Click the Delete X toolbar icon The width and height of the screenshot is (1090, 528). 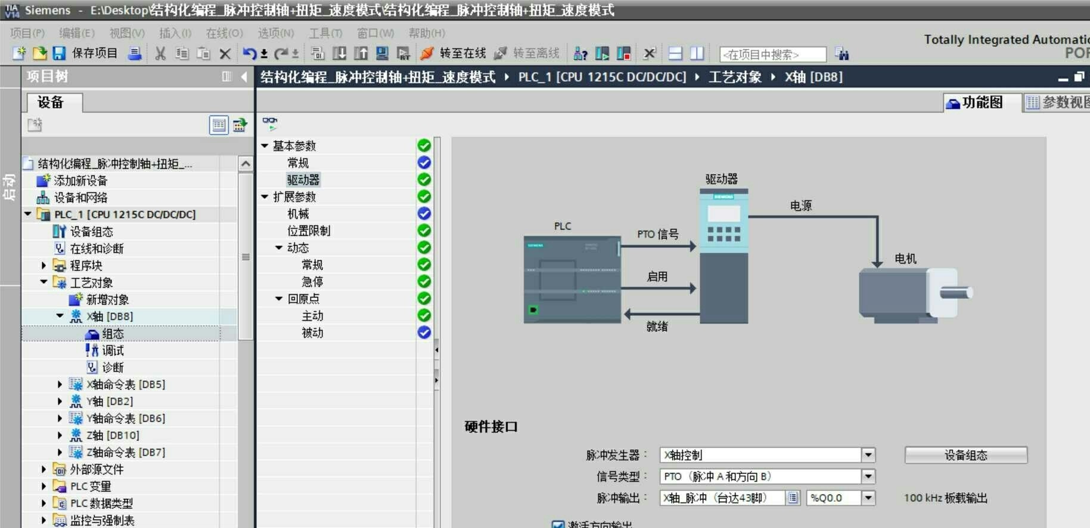(225, 54)
